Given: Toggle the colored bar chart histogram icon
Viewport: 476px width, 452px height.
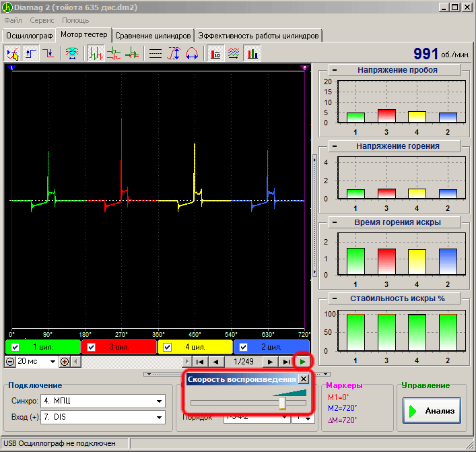Looking at the screenshot, I should [x=252, y=53].
